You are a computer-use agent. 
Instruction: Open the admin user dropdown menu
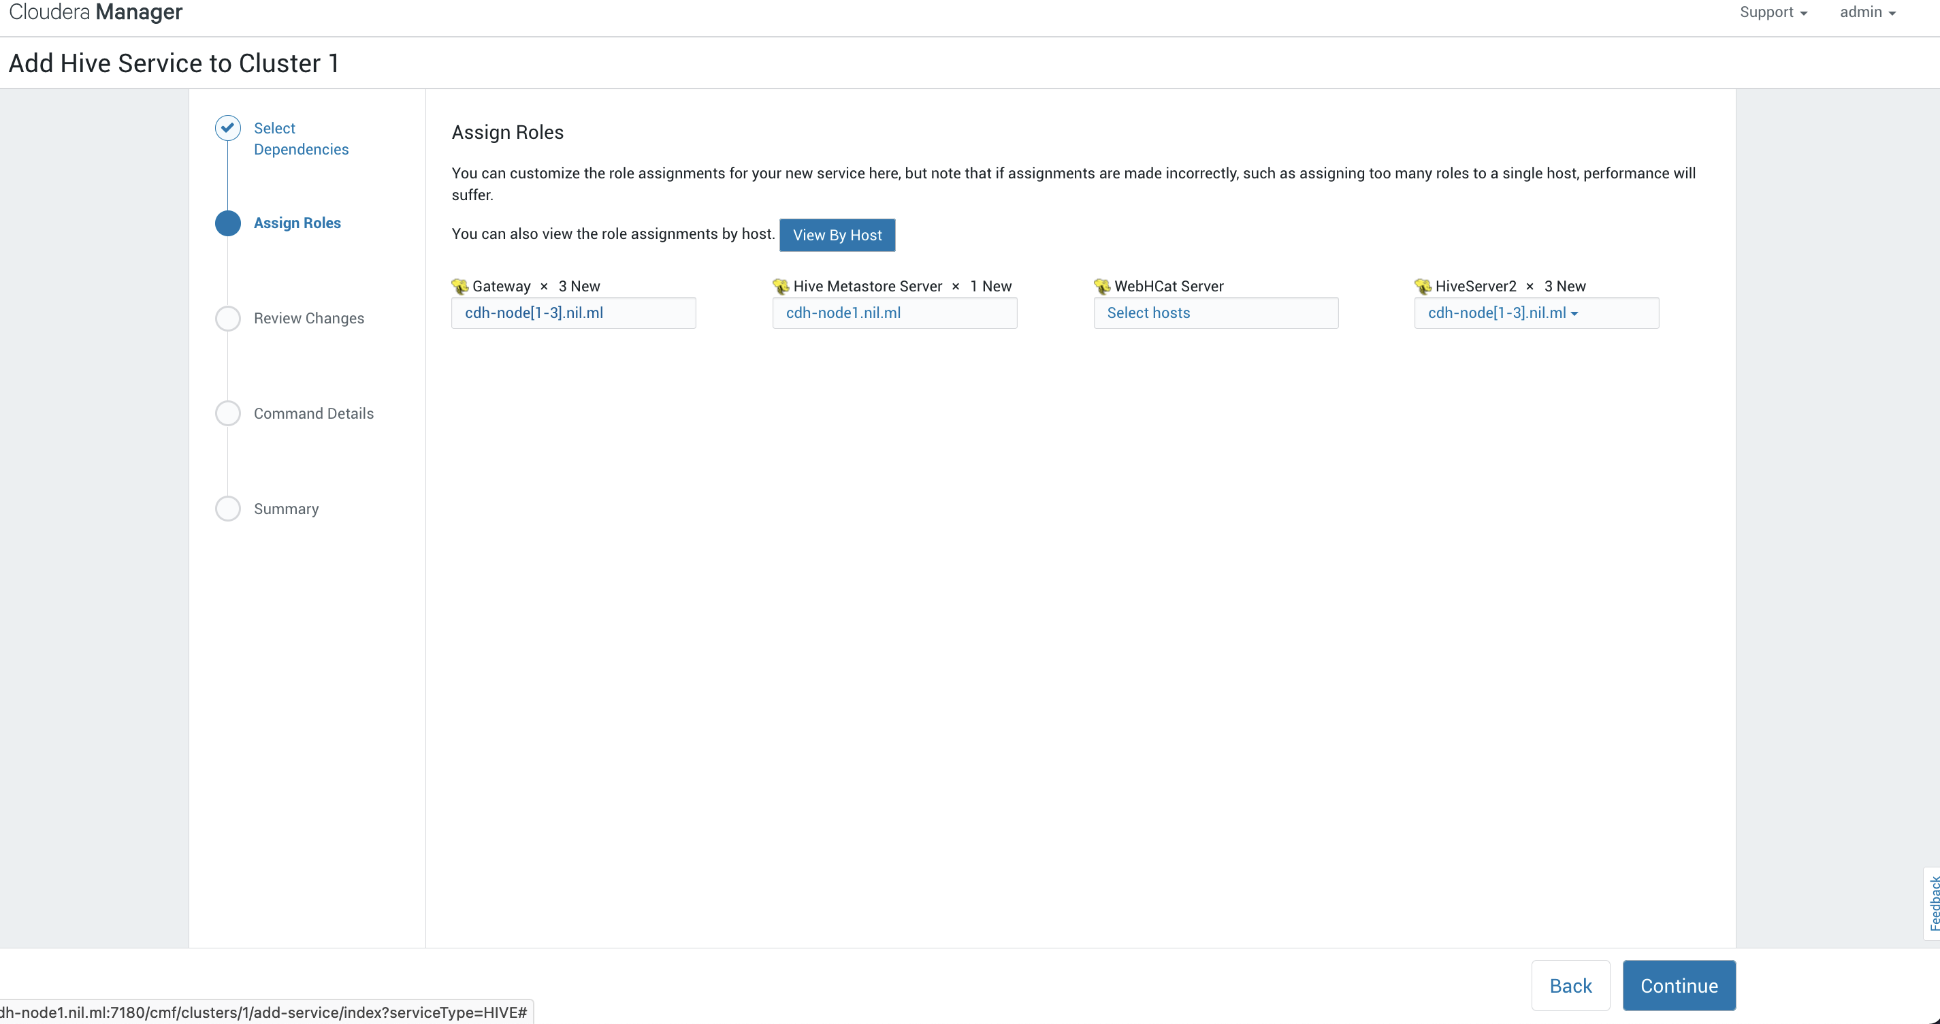1868,12
